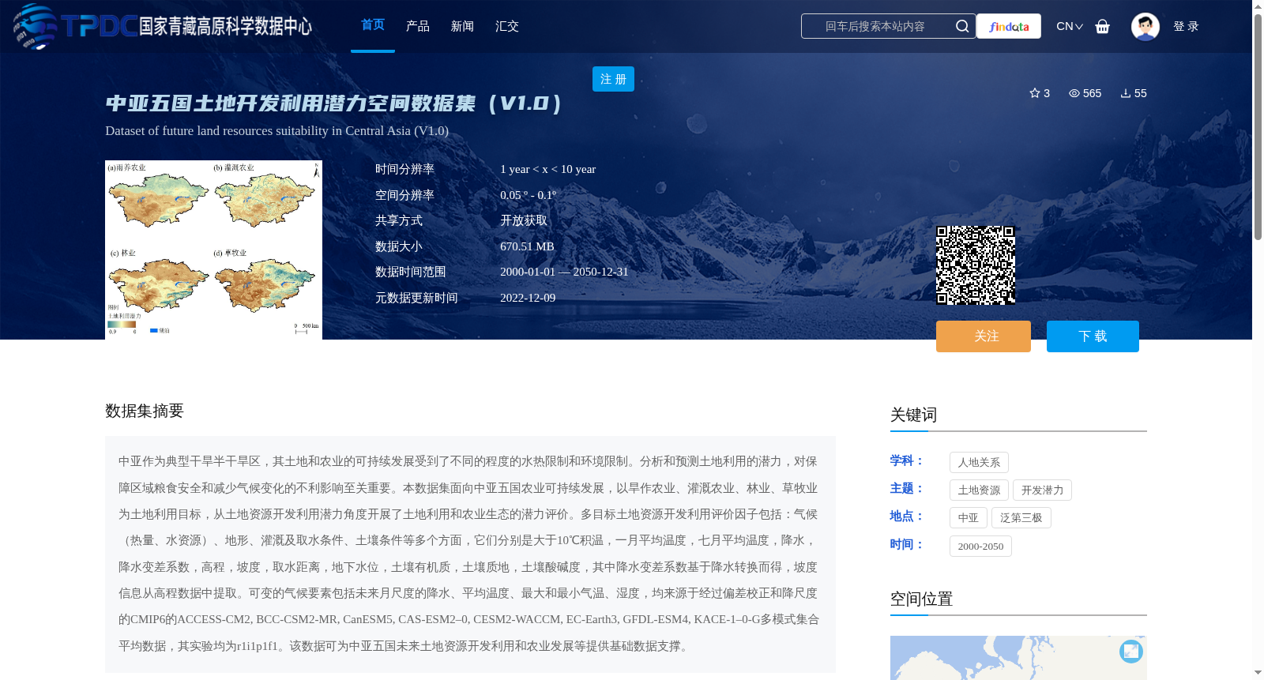Image resolution: width=1264 pixels, height=680 pixels.
Task: Click the page vertical scrollbar thumb
Action: [1258, 126]
